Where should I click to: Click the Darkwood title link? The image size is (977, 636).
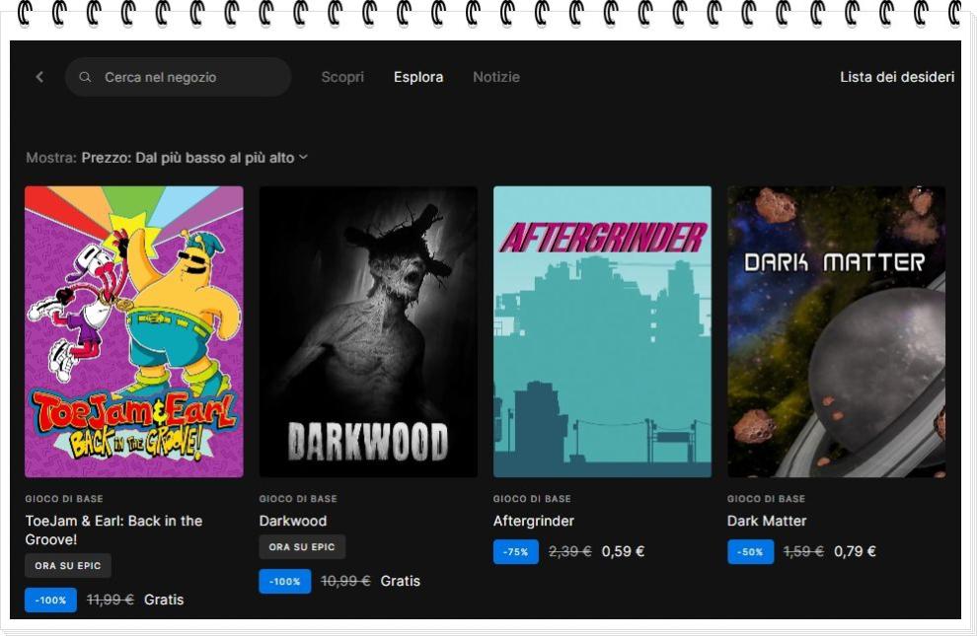tap(293, 521)
